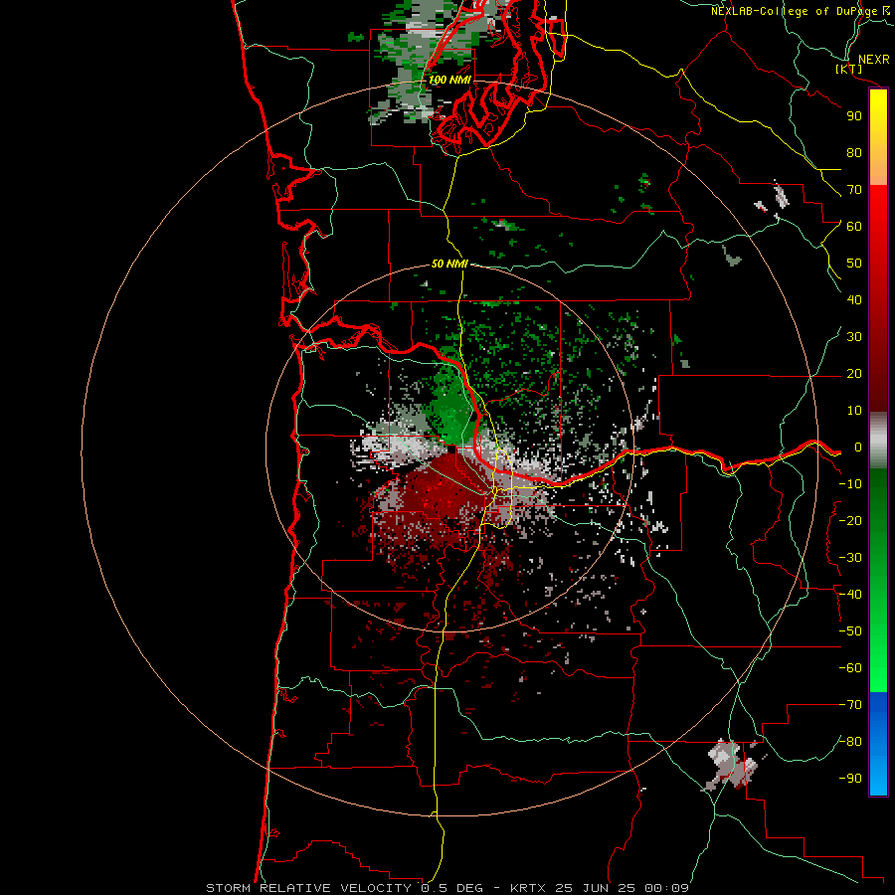Select the -70 knot scale value
895x895 pixels.
point(850,705)
